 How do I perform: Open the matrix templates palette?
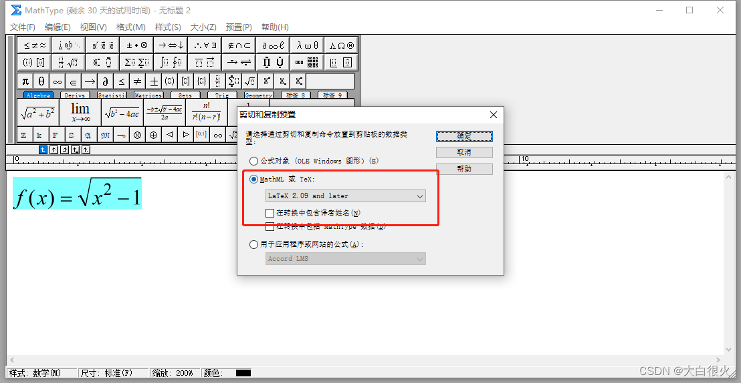click(x=307, y=62)
